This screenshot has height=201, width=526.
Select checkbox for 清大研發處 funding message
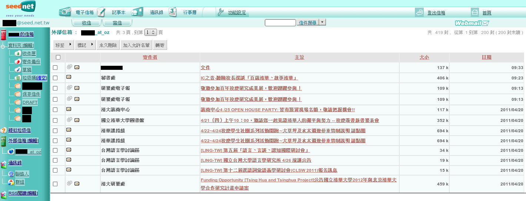(55, 184)
